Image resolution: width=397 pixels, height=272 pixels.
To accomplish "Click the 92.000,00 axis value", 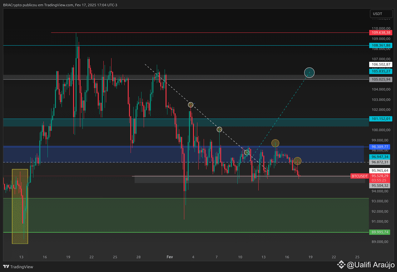I will [380, 211].
